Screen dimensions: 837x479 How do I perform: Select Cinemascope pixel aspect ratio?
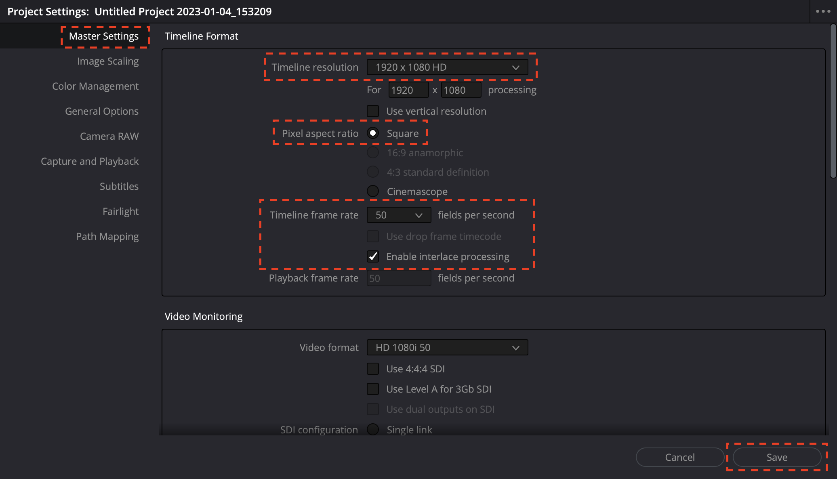click(x=373, y=191)
